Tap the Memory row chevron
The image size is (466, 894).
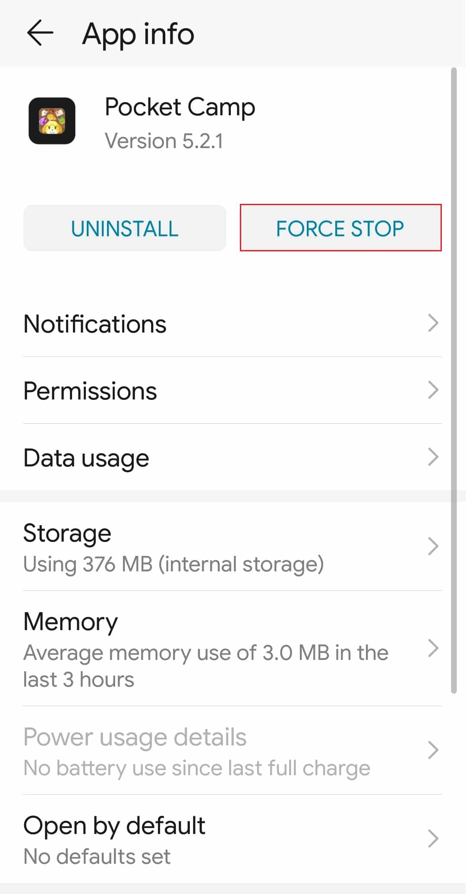point(433,648)
